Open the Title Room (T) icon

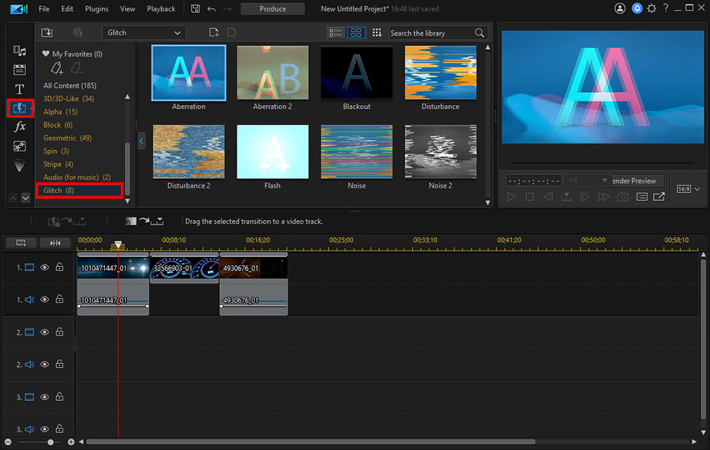point(20,89)
